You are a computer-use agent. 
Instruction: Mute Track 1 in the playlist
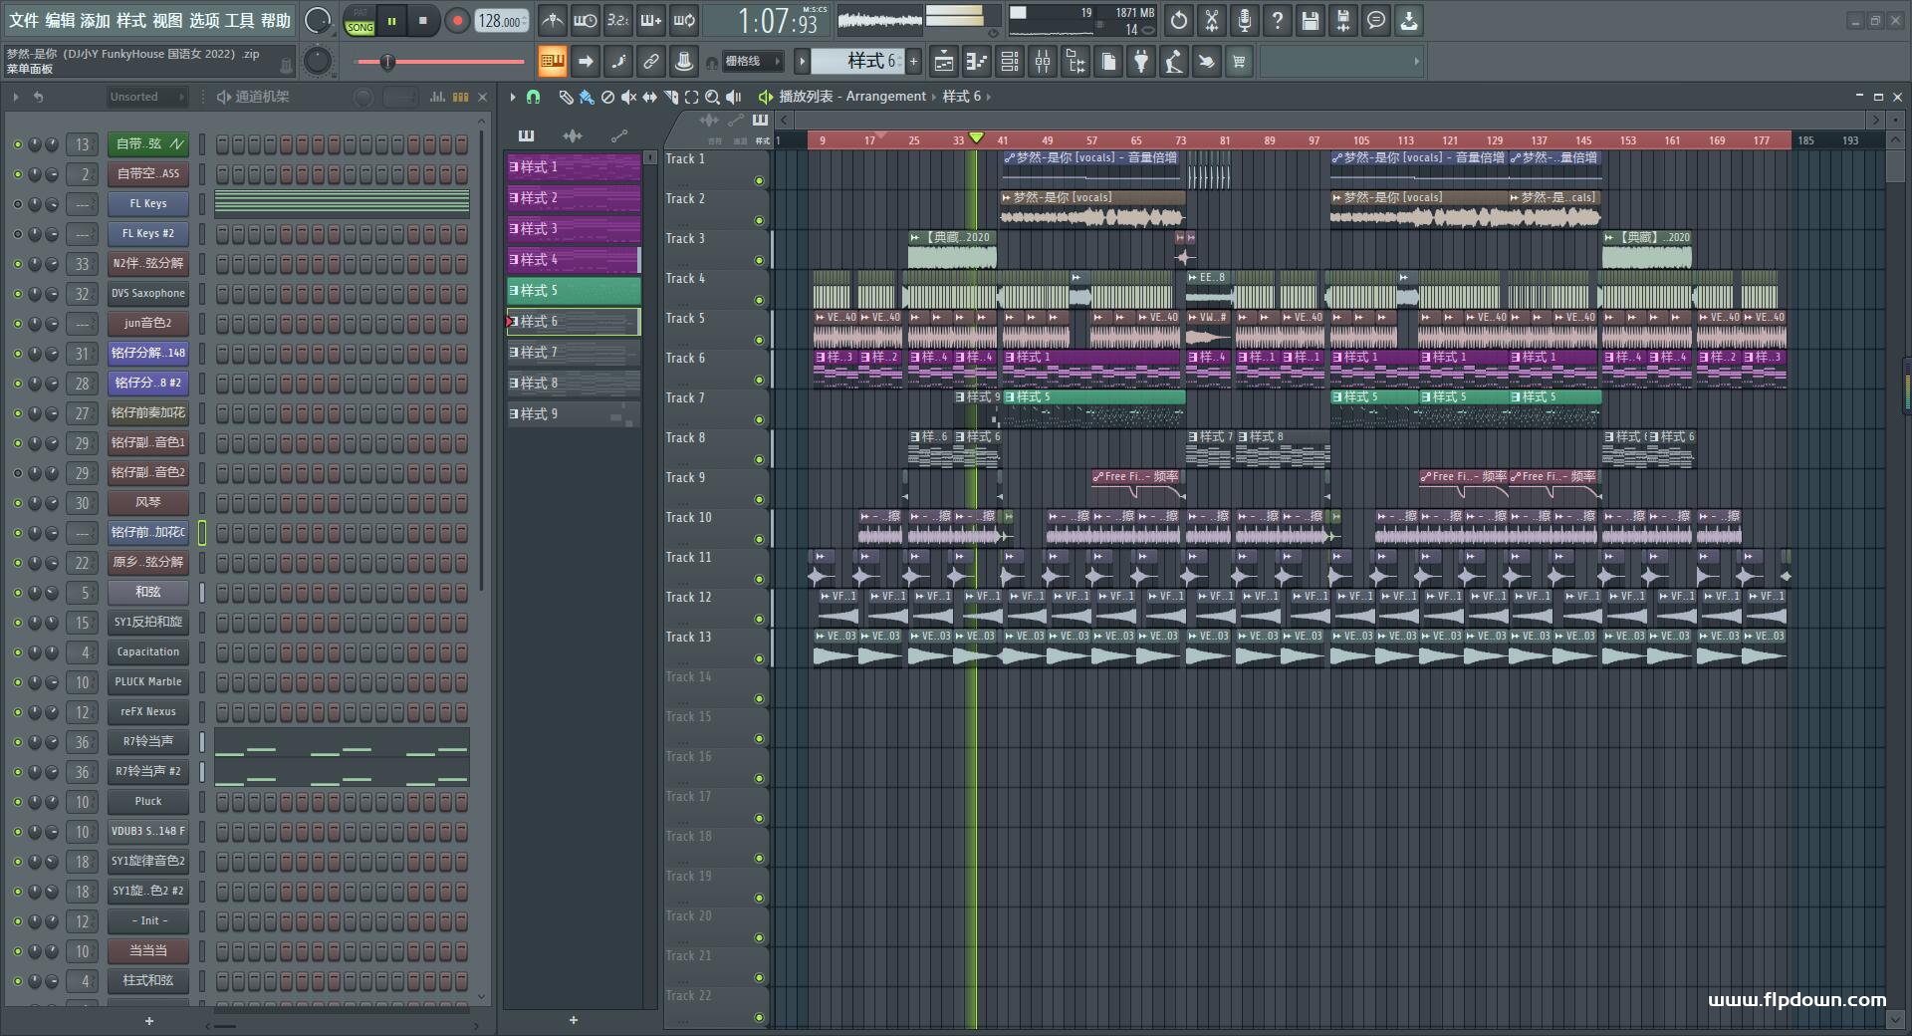coord(760,180)
